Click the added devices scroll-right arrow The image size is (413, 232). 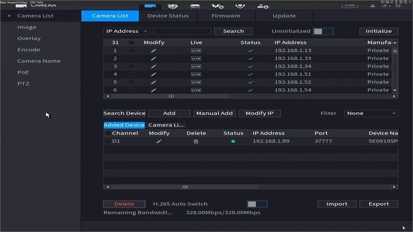pyautogui.click(x=394, y=187)
